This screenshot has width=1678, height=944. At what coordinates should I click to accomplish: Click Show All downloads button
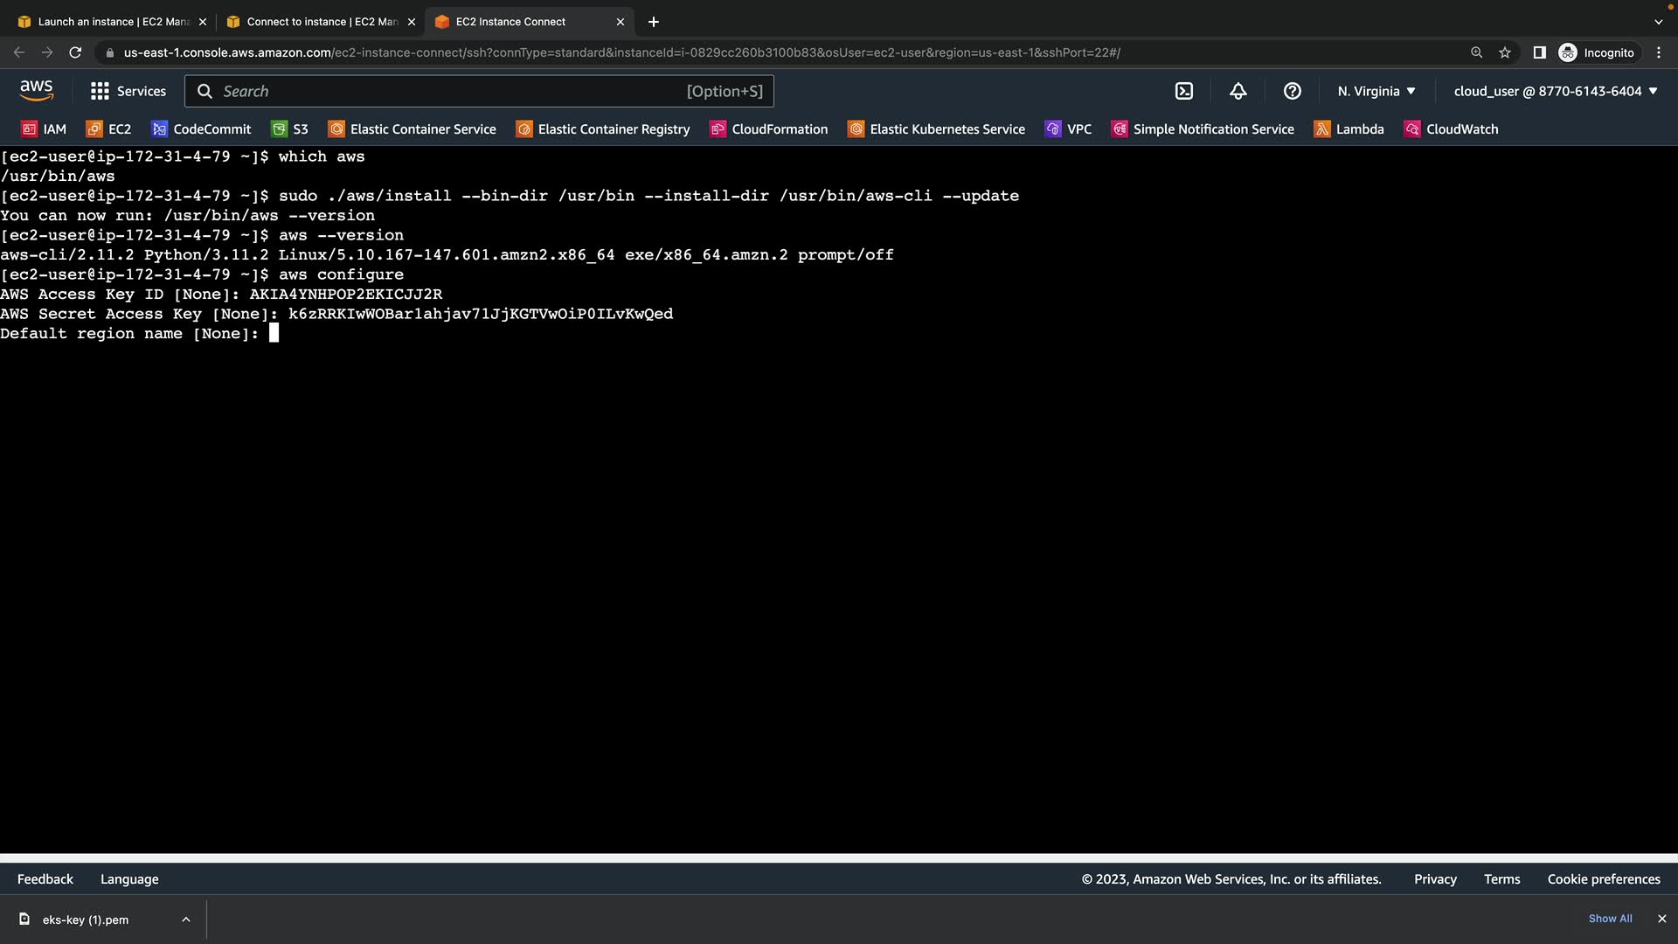1610,919
